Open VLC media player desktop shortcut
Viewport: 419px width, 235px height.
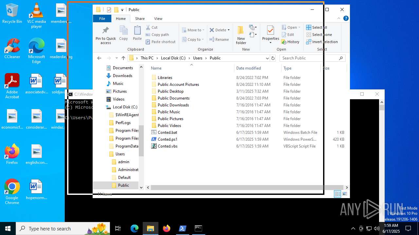coord(36,16)
